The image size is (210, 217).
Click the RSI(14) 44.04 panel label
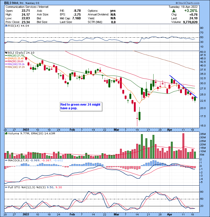tap(18, 26)
